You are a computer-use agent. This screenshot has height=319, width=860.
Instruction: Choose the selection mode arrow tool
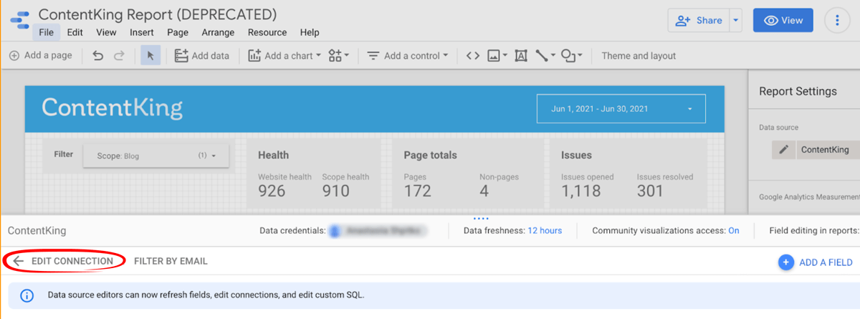tap(150, 55)
